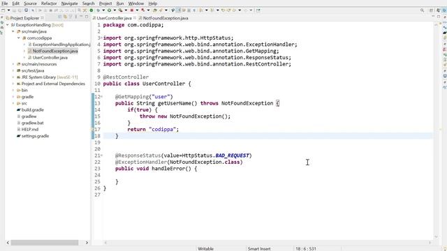This screenshot has height=251, width=447.
Task: Open the Run configurations dropdown arrow
Action: click(x=115, y=10)
